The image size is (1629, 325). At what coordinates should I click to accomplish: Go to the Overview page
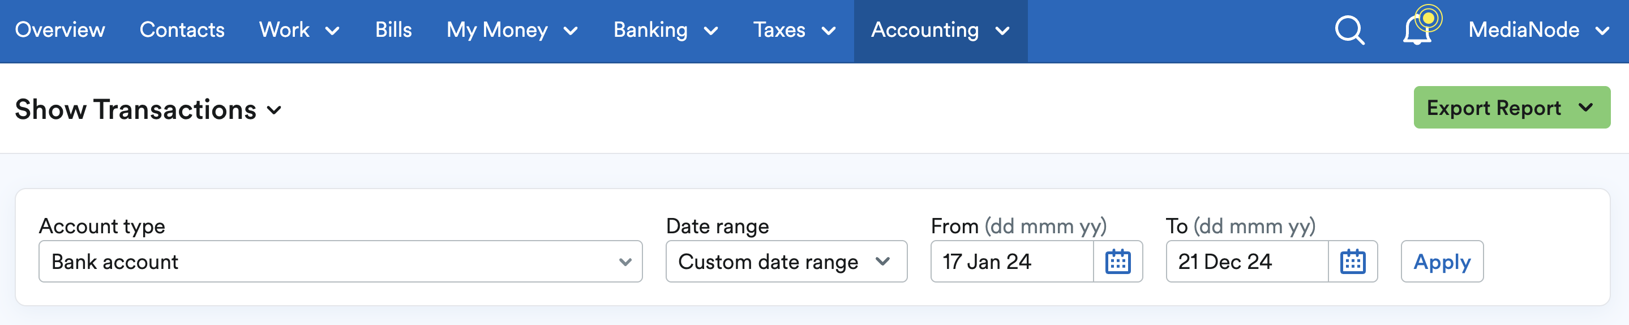click(60, 29)
